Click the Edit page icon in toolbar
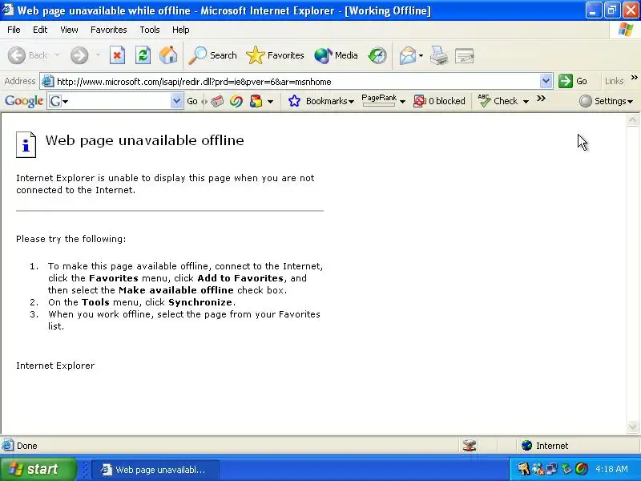Viewport: 641px width, 481px height. pos(465,55)
